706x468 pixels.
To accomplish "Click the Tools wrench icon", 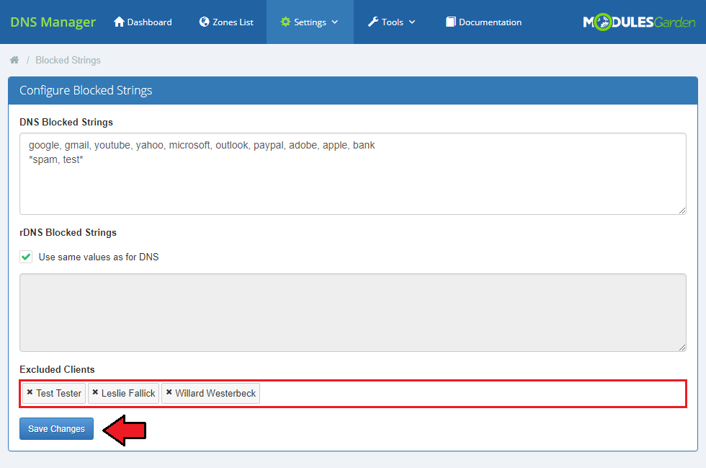I will (x=373, y=22).
